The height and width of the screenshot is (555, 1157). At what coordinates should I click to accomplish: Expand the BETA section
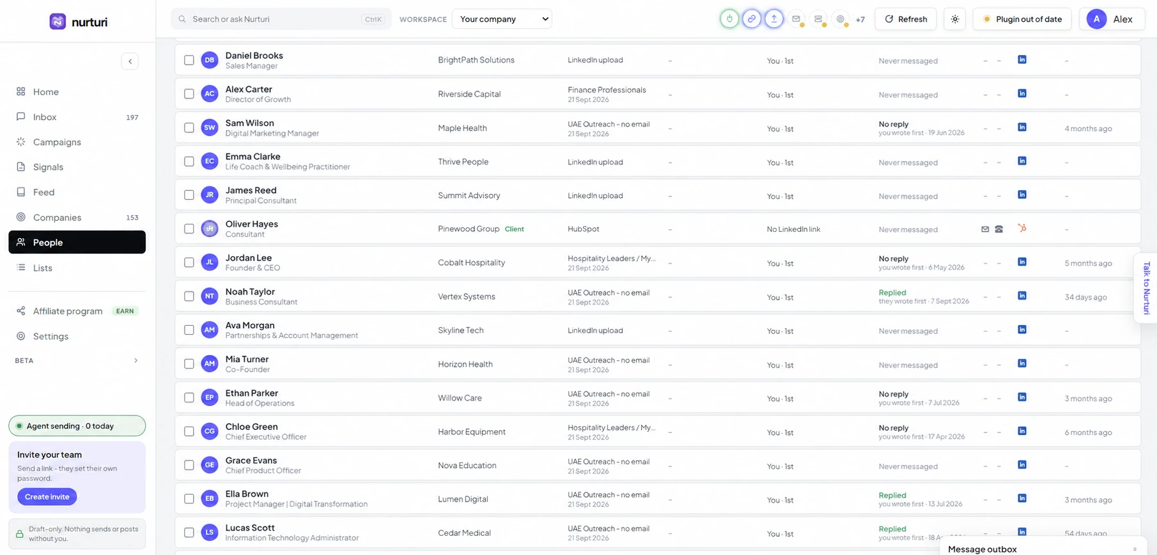coord(77,361)
